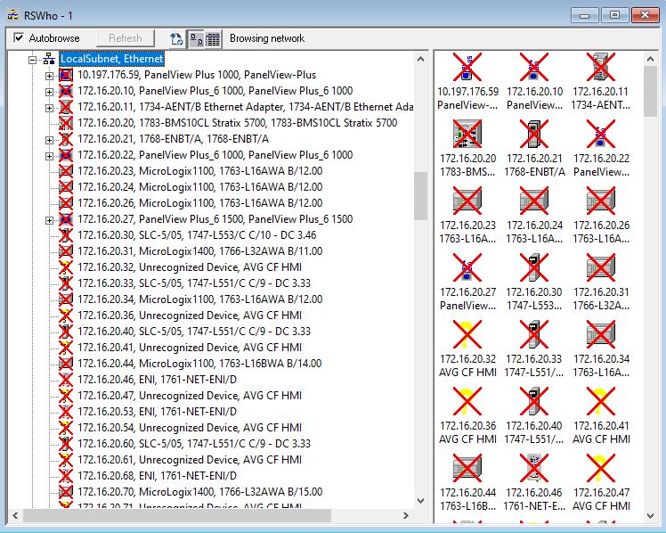Click down arrow of tree pane vertical scrollbar
The height and width of the screenshot is (533, 666).
(420, 501)
